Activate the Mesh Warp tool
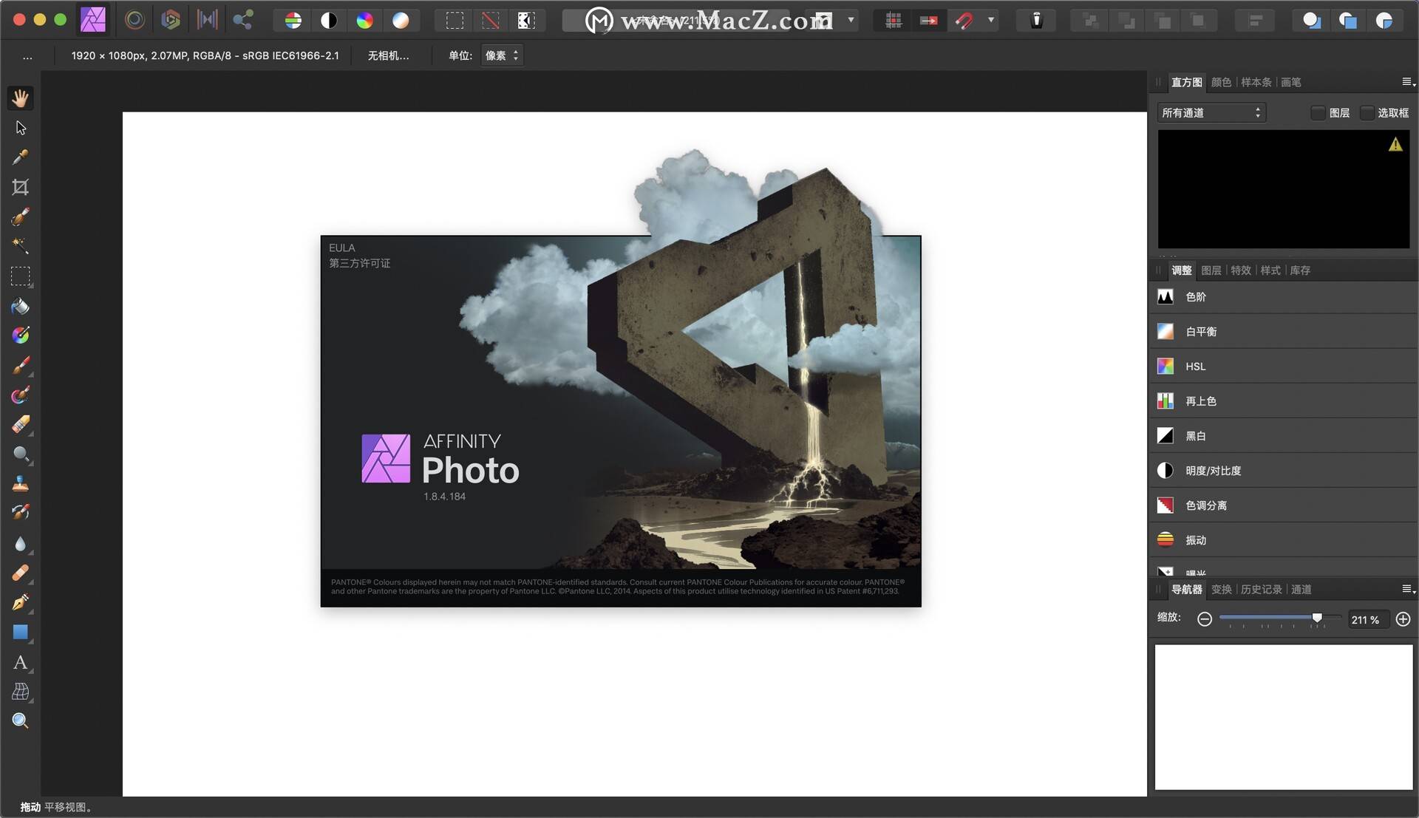The width and height of the screenshot is (1419, 818). [21, 692]
